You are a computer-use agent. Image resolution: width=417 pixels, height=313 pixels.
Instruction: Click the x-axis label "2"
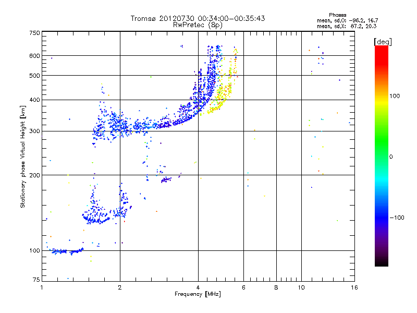coord(120,287)
